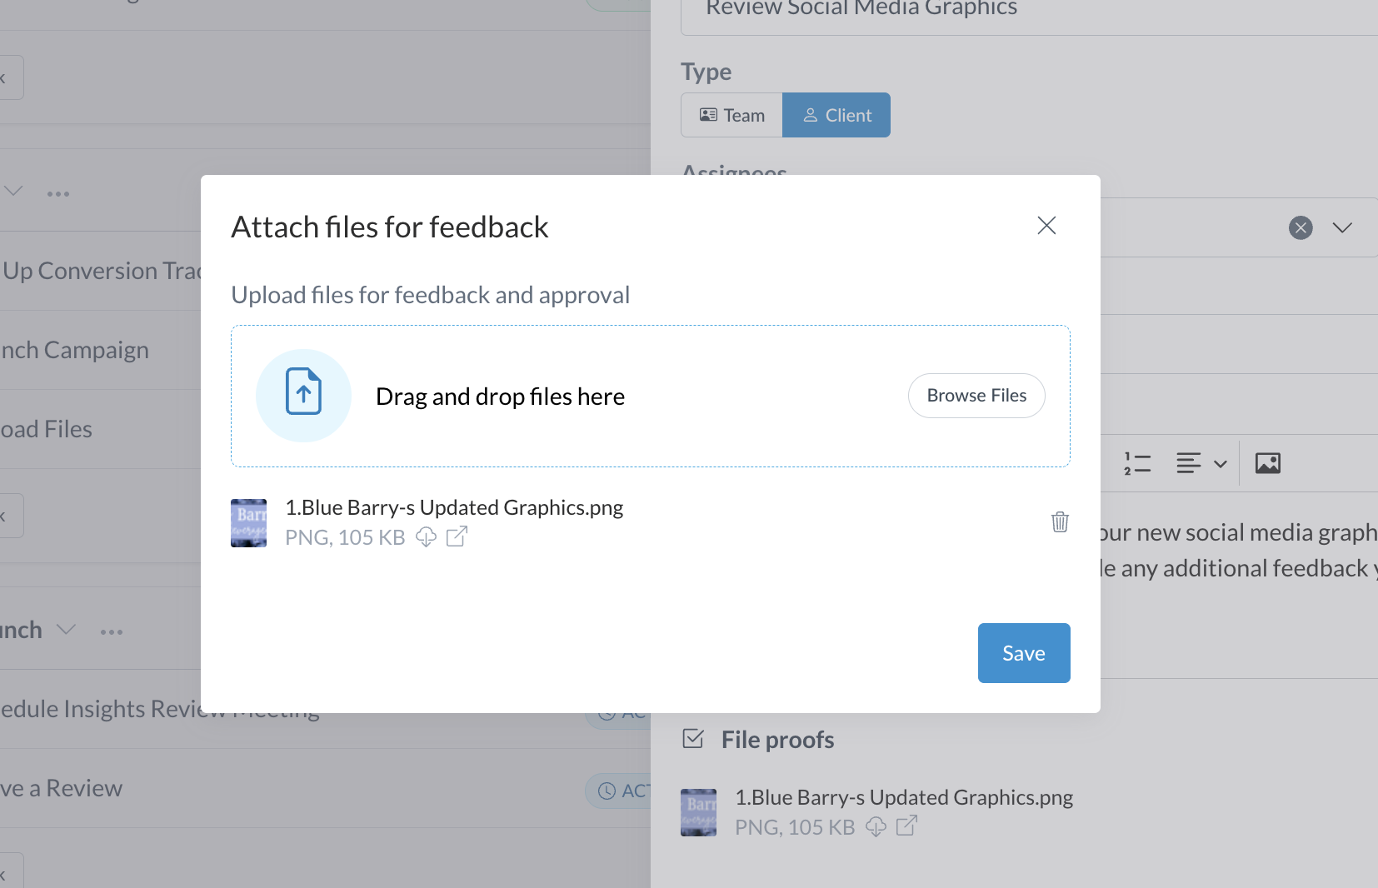Insert an image using the editor toolbar

1267,463
